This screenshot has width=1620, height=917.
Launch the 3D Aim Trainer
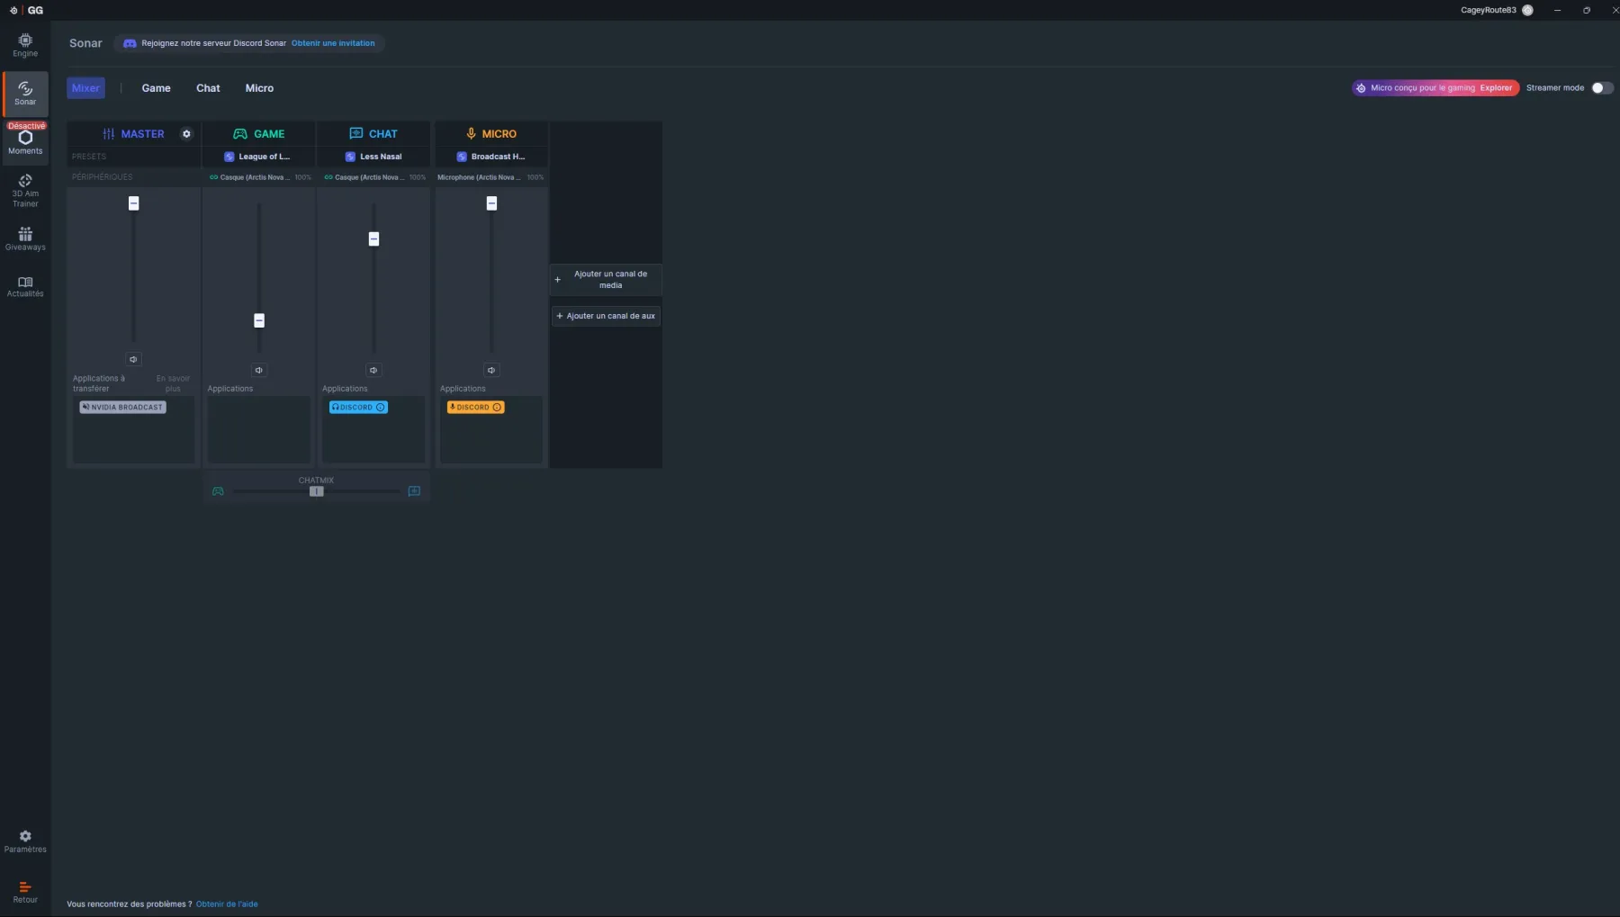(x=25, y=190)
